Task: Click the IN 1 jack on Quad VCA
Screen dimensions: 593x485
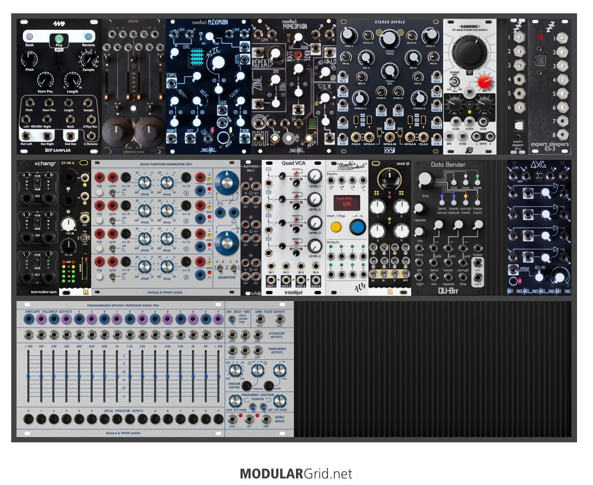Action: 271,266
